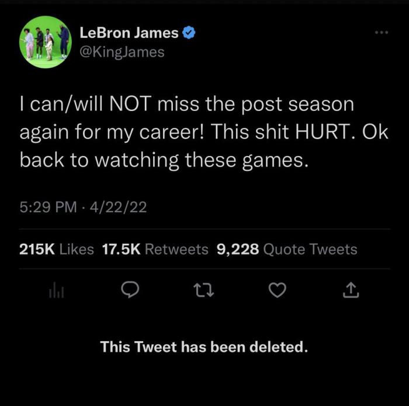
Task: Show the 17.5K Retweets list
Action: click(155, 249)
